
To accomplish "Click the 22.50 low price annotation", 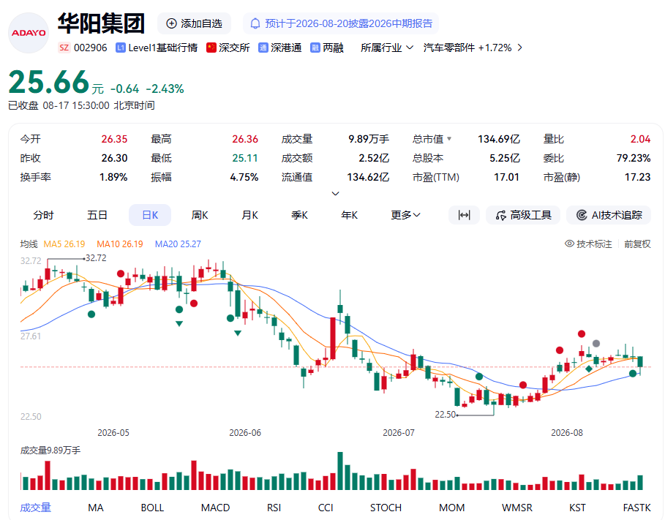I will click(x=446, y=415).
